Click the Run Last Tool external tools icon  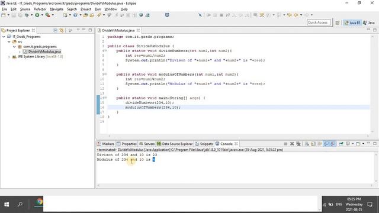coord(48,15)
